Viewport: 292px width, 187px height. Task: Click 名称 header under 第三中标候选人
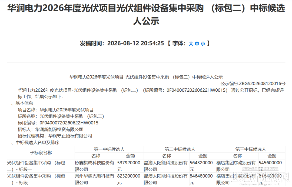click(237, 156)
